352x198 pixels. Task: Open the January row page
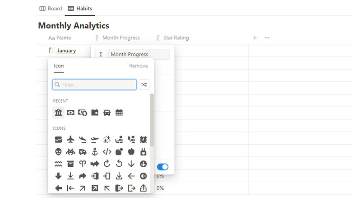(66, 51)
